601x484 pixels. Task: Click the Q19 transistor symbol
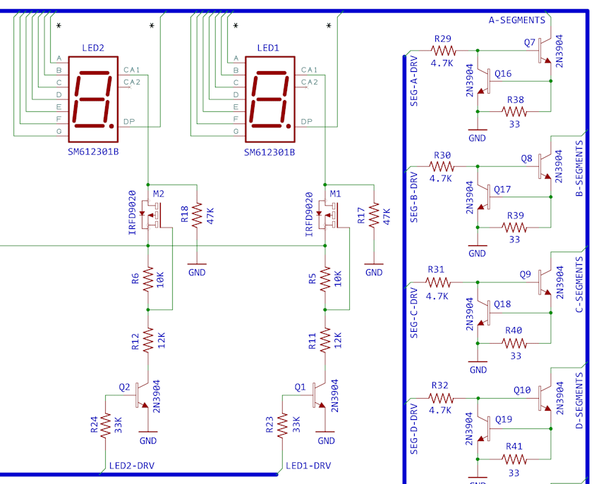coord(484,429)
